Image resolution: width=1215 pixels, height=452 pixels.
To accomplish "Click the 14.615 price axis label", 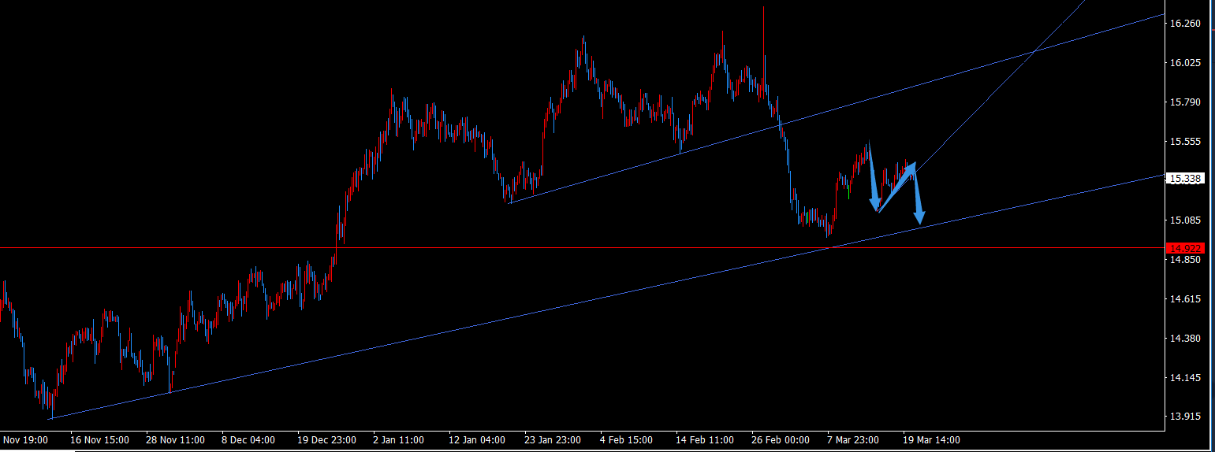I will (x=1186, y=299).
